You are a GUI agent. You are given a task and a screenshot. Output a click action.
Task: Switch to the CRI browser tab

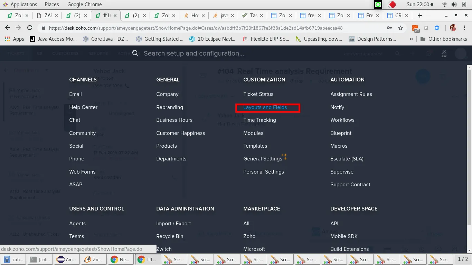tap(398, 16)
